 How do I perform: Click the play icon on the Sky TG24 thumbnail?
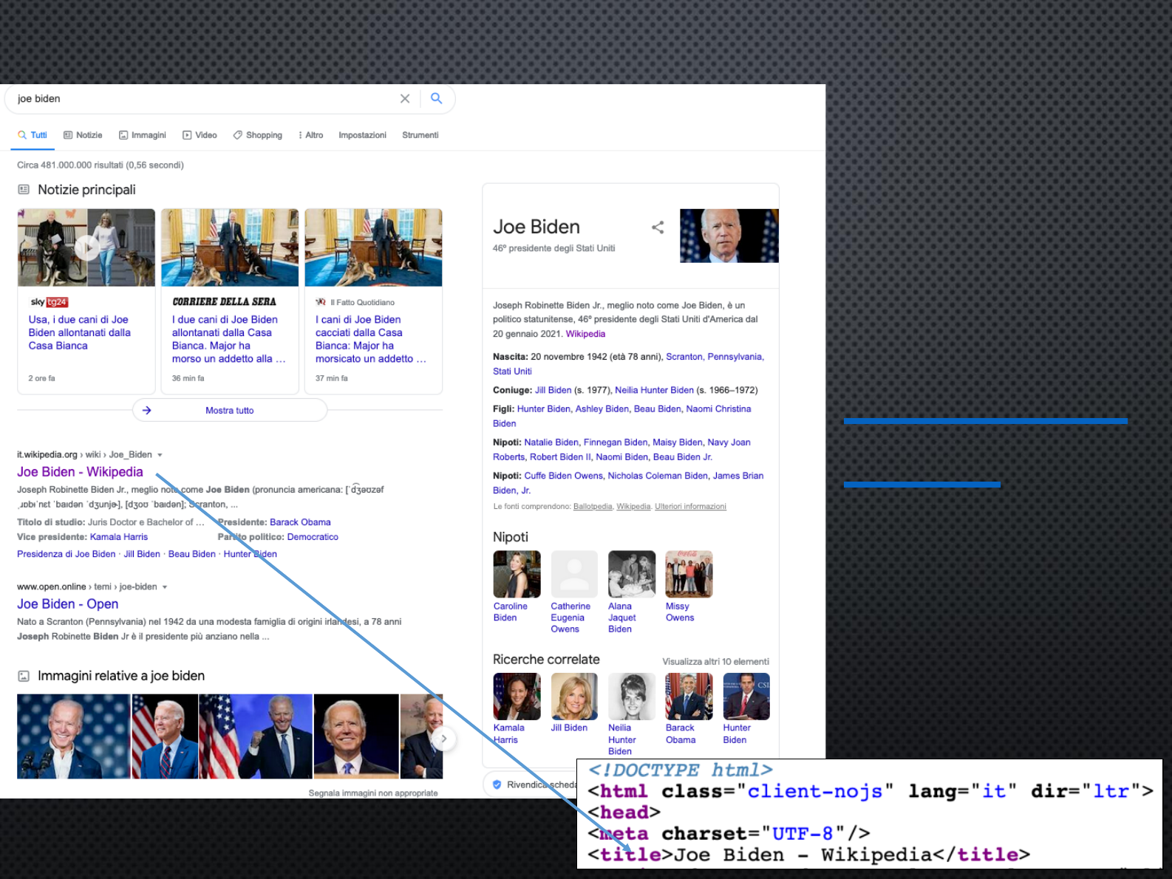point(87,247)
